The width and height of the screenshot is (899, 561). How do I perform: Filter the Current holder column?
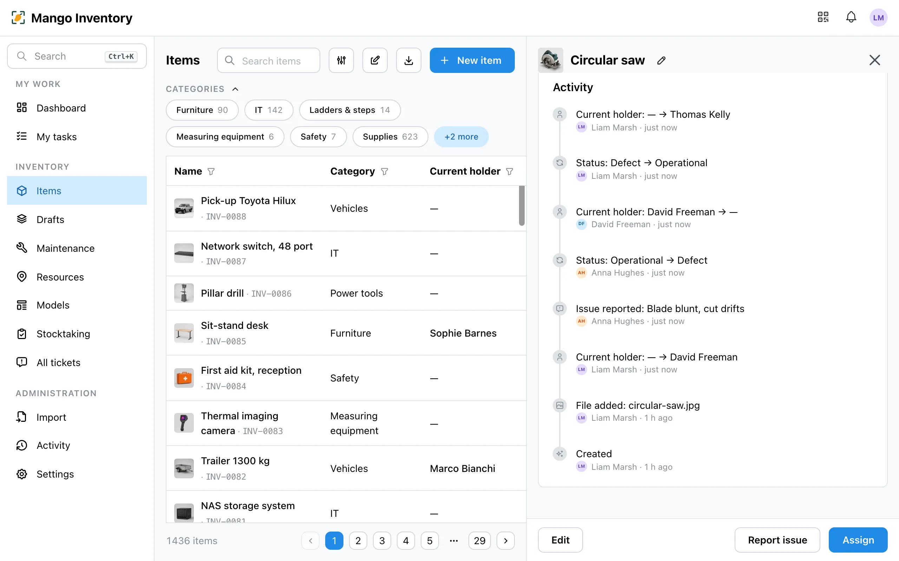click(510, 171)
